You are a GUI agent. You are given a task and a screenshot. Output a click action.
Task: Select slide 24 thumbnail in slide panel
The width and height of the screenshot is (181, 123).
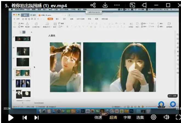[23, 94]
